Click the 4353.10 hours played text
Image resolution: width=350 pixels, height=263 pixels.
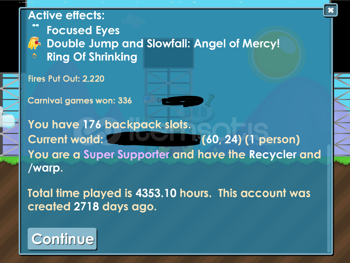tap(173, 193)
